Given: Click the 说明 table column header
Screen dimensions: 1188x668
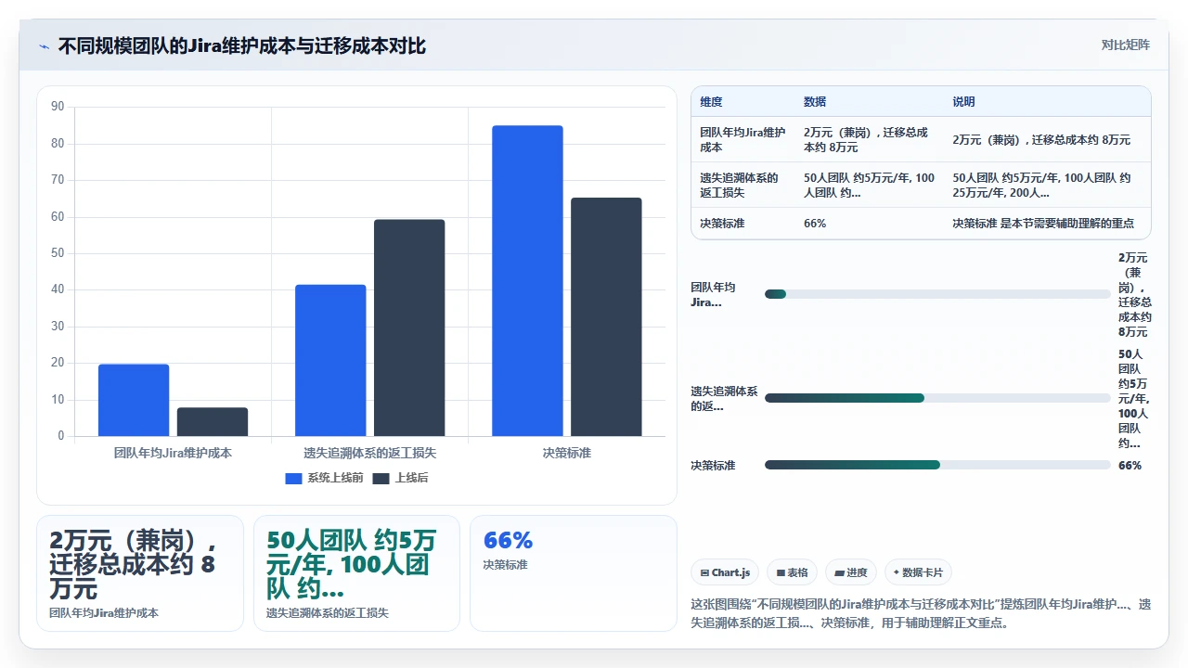Looking at the screenshot, I should click(x=963, y=102).
